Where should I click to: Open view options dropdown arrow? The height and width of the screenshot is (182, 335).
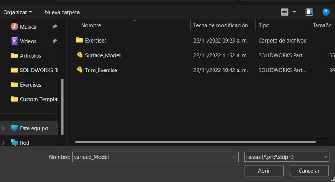click(x=294, y=12)
